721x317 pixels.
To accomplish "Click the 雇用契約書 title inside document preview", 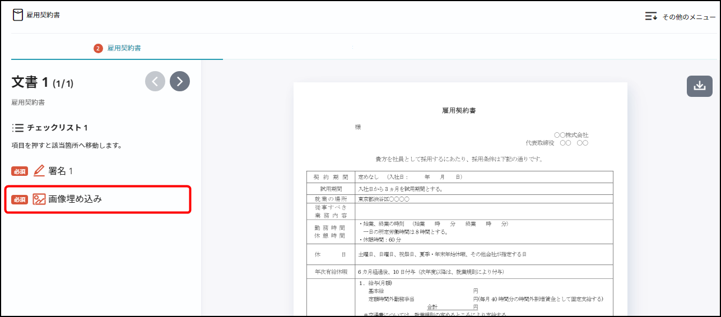I will [459, 110].
